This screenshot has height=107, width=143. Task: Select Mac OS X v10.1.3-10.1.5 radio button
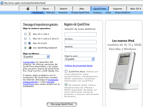coord(25,39)
